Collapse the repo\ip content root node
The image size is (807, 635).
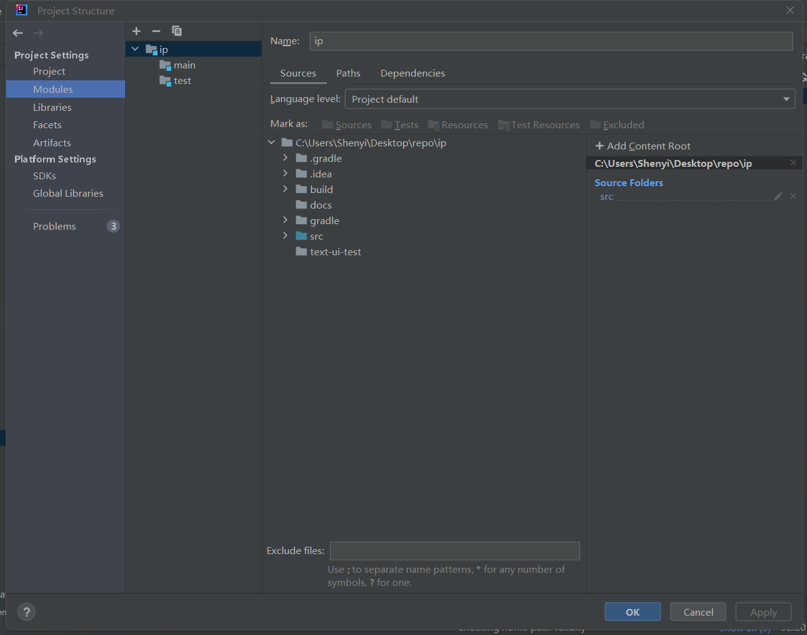pos(271,142)
